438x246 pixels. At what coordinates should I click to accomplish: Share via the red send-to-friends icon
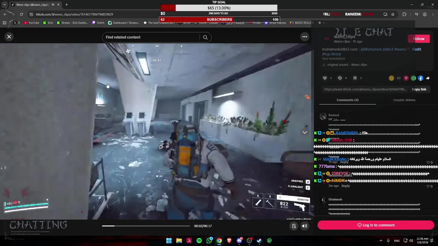406,78
